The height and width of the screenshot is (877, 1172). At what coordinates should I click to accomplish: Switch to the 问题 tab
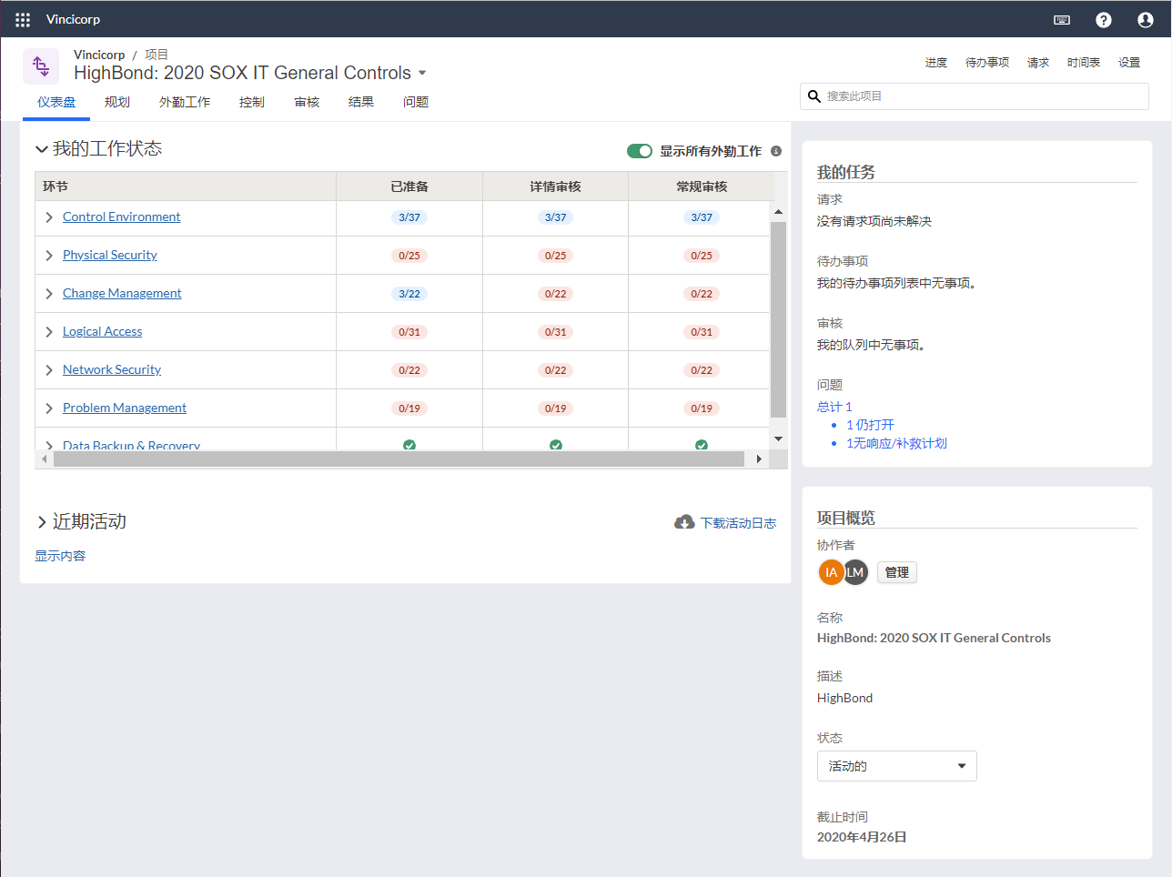coord(416,102)
